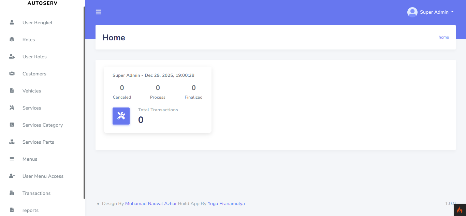Go to User Menu Access page

click(43, 176)
